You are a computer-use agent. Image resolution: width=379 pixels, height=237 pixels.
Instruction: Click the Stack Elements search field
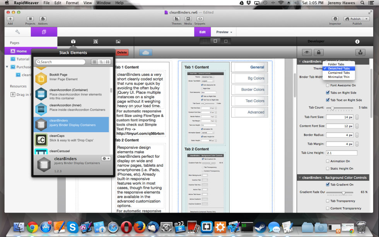[60, 62]
